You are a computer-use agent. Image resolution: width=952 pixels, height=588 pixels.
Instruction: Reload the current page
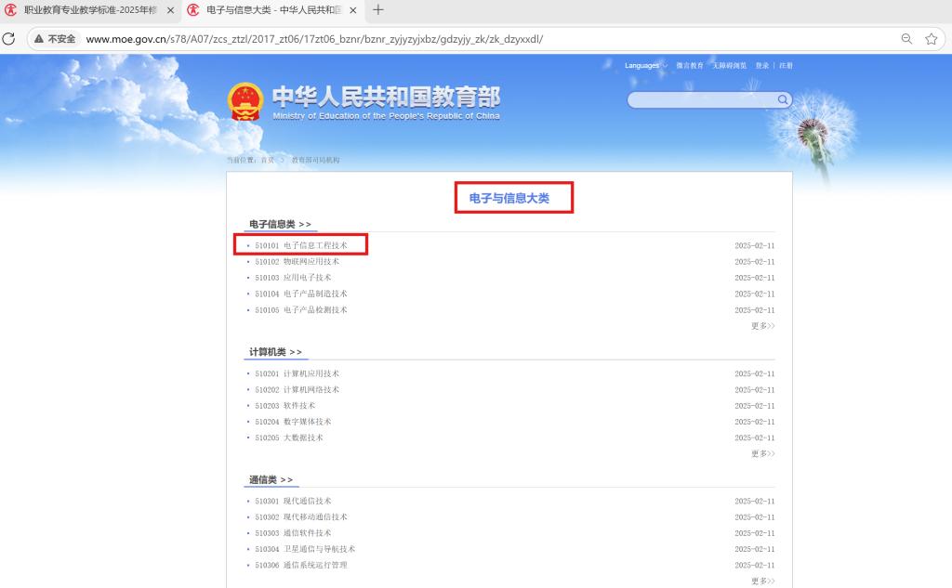[8, 39]
